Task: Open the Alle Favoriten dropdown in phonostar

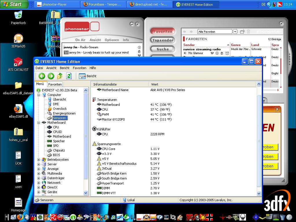Action: (235, 32)
